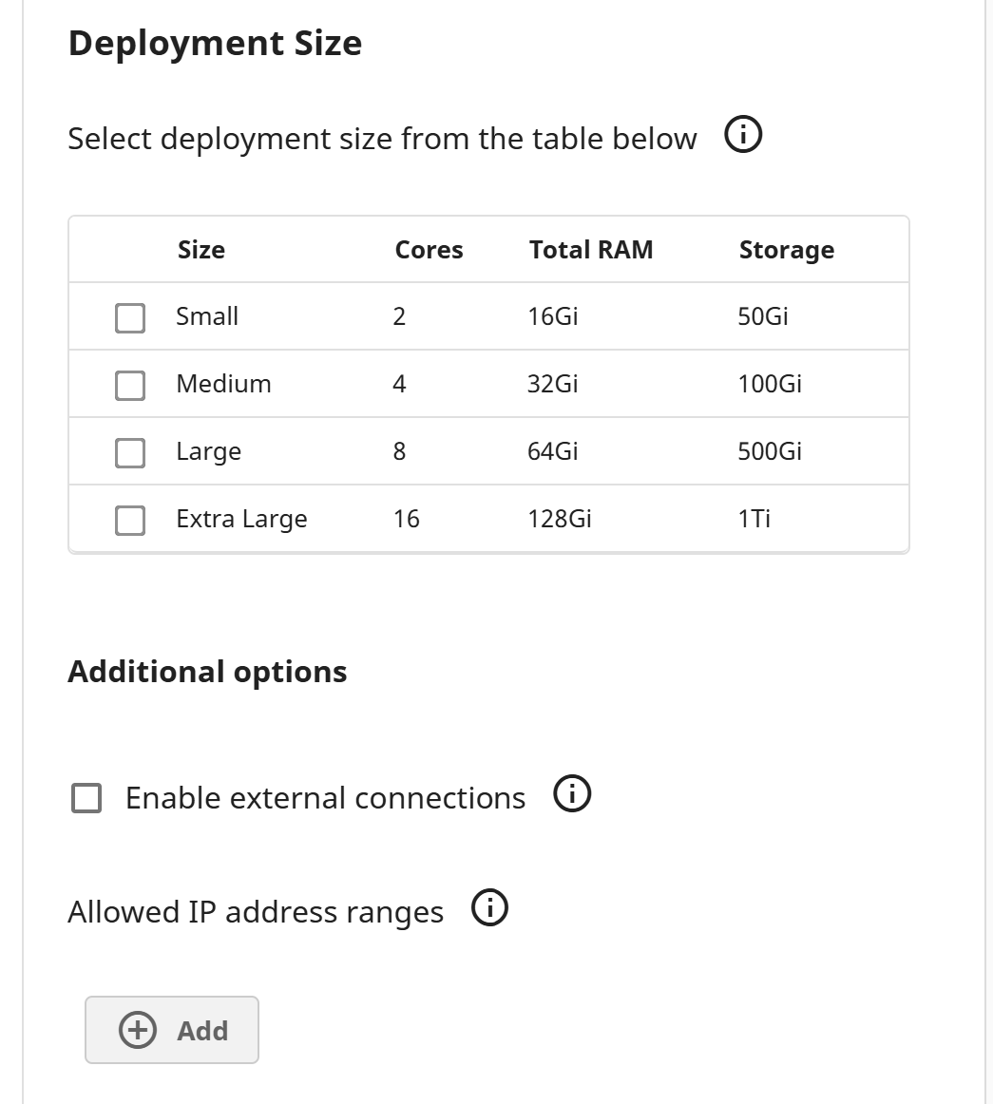Click info icon beside deployment size instructions

(743, 137)
